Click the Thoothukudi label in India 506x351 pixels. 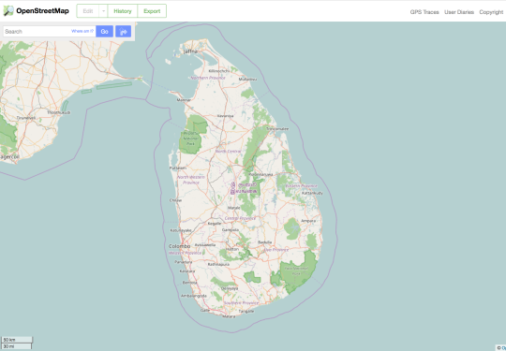click(59, 112)
